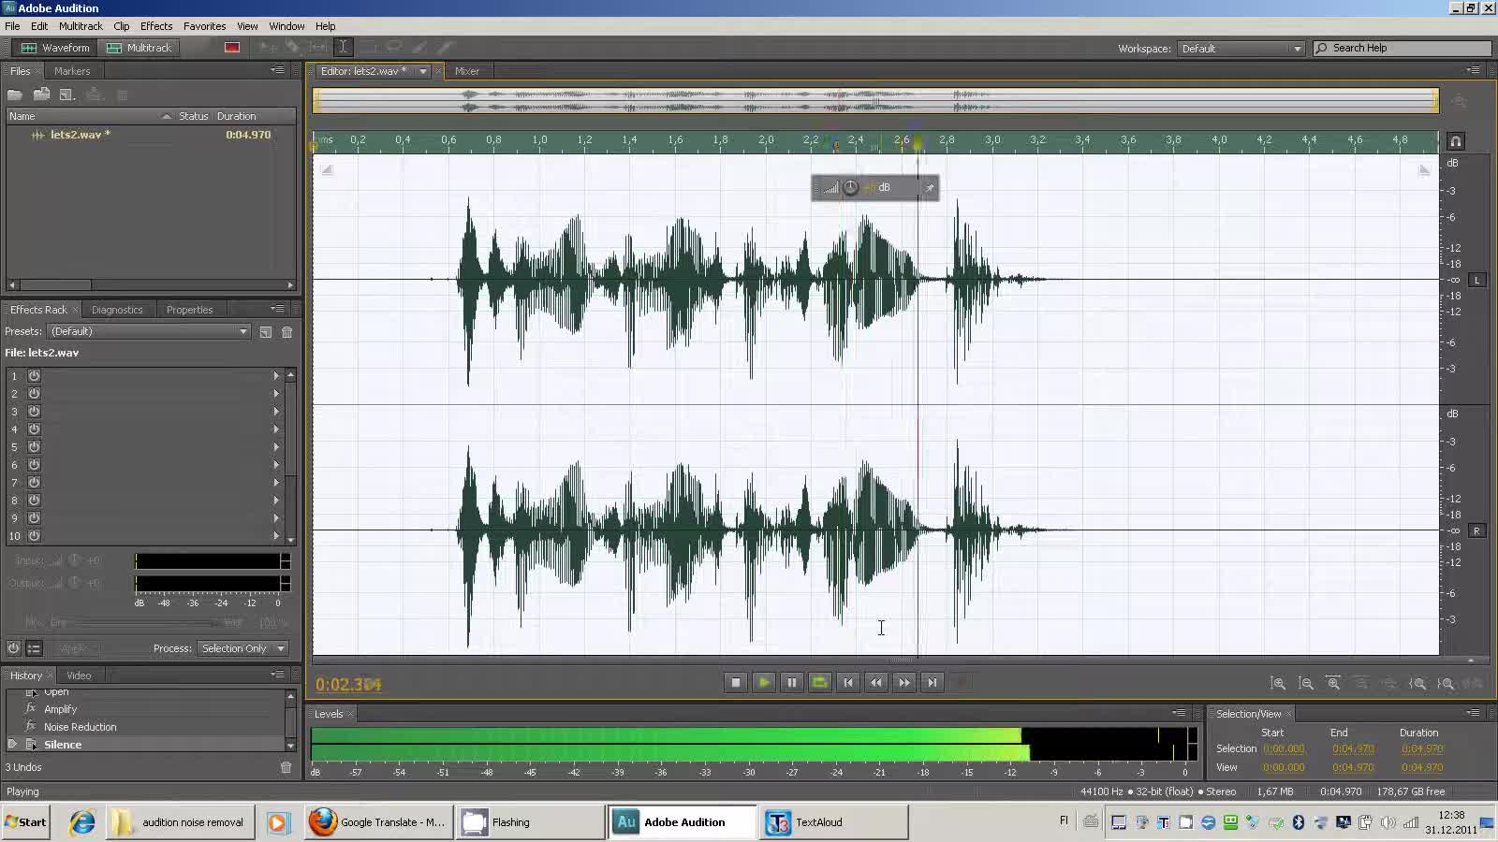Open the File menu
This screenshot has height=842, width=1498.
coord(12,26)
